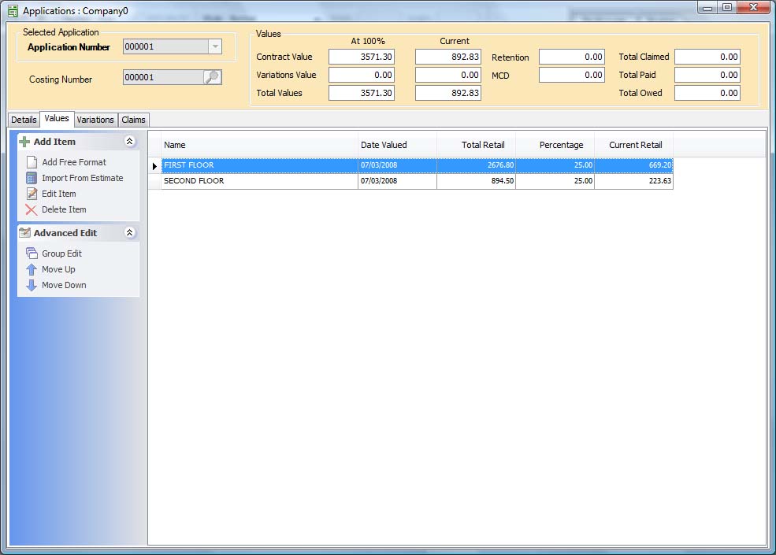Click the Import From Estimate calculator icon
The image size is (776, 555).
32,178
